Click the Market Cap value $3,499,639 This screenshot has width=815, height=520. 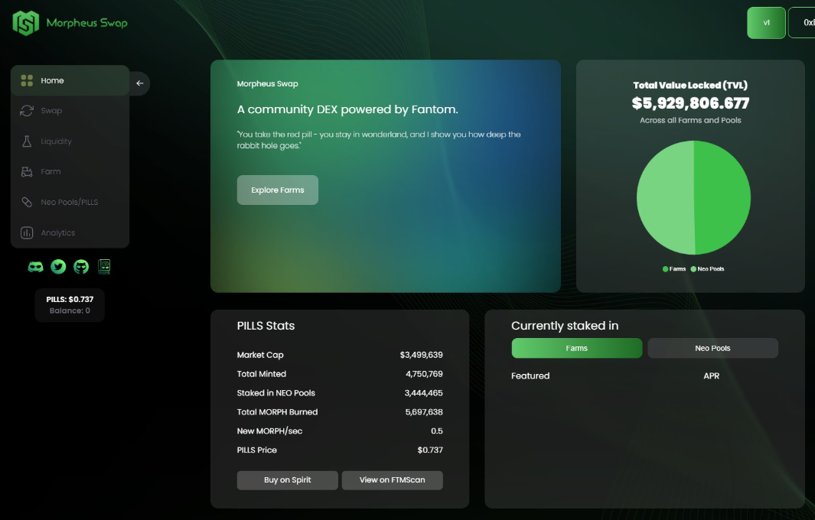tap(421, 355)
